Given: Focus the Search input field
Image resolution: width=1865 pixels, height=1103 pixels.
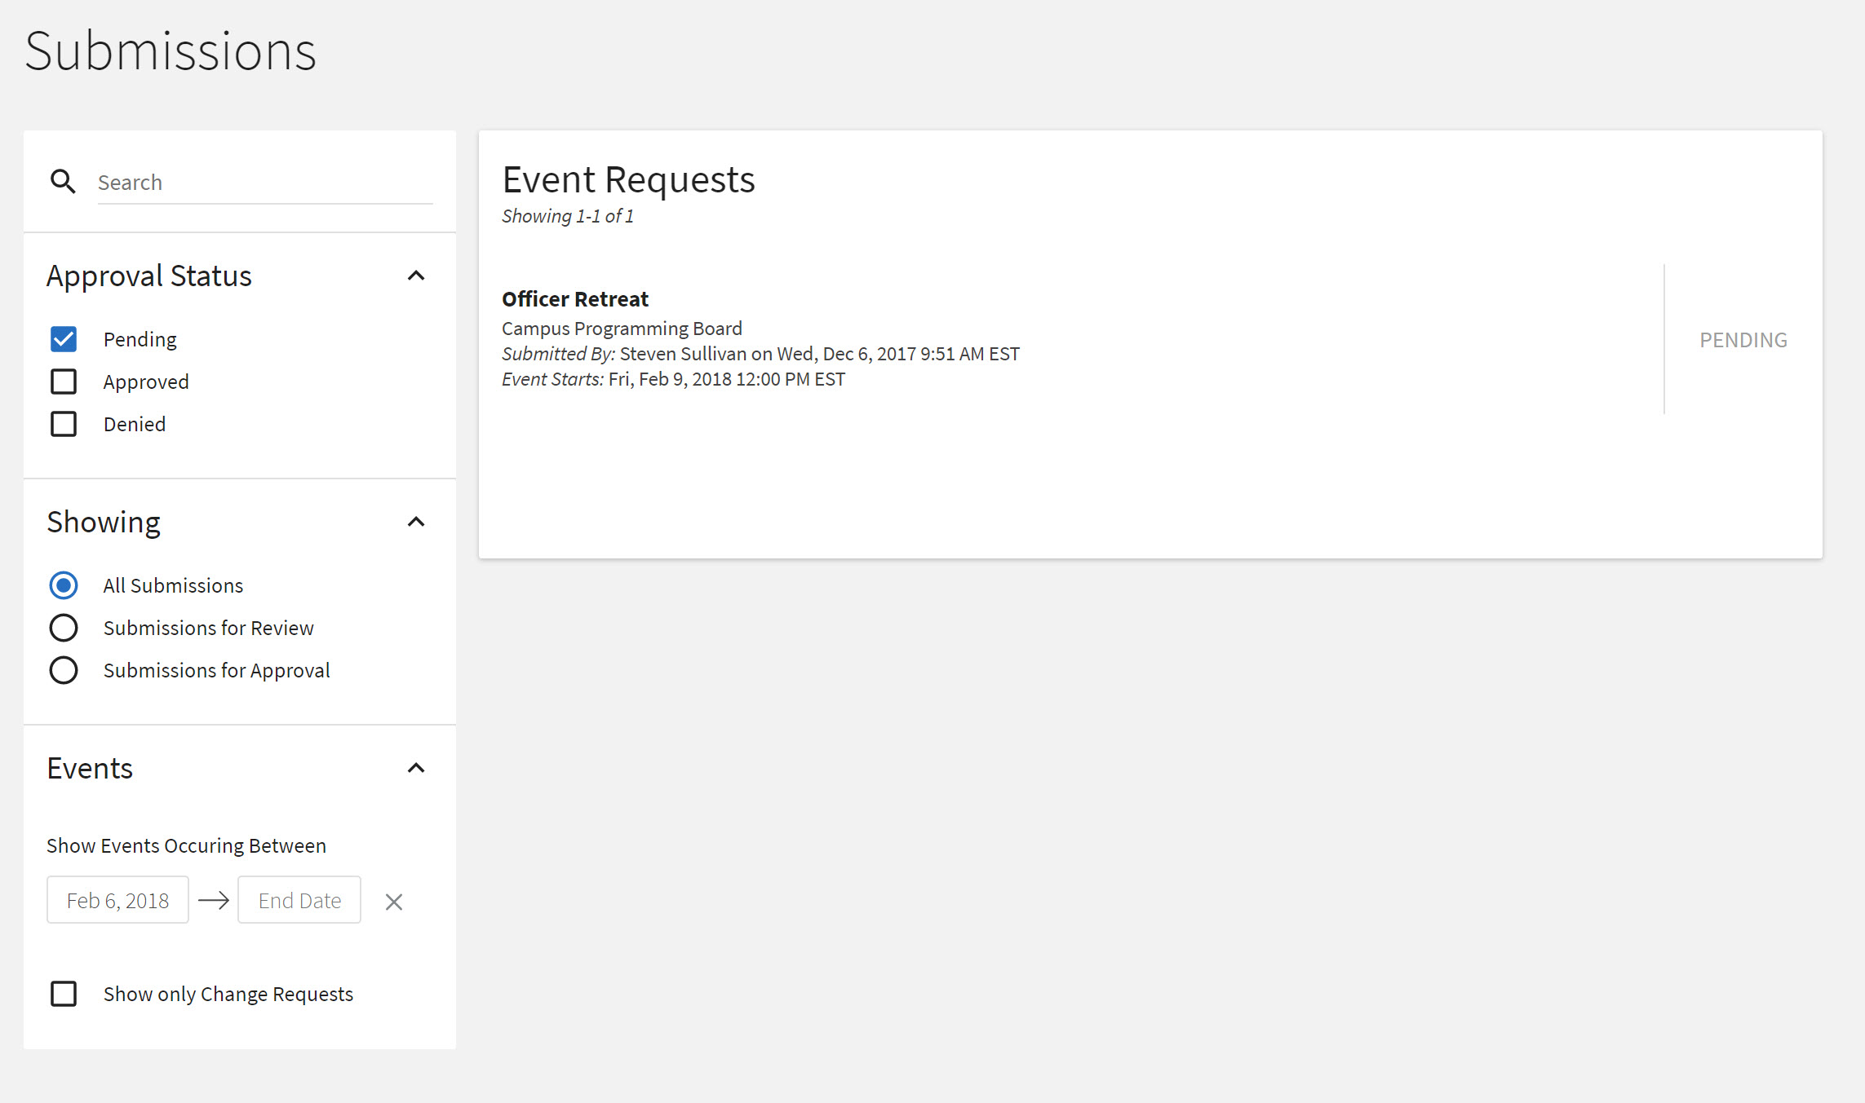Looking at the screenshot, I should [x=265, y=183].
